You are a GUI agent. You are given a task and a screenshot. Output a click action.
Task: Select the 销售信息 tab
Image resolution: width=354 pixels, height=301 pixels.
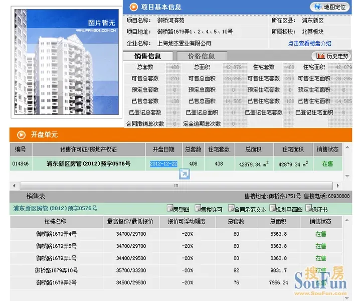click(148, 56)
